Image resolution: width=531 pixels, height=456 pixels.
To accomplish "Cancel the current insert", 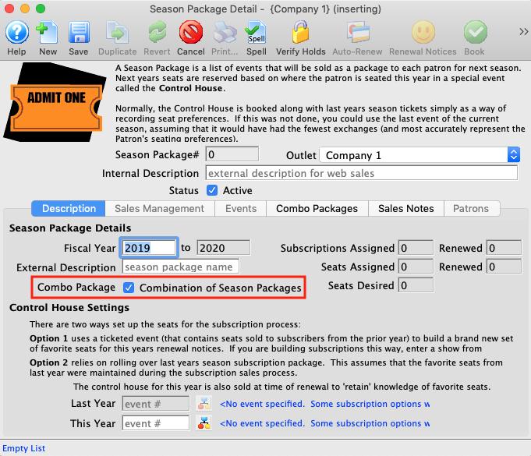I will [191, 33].
